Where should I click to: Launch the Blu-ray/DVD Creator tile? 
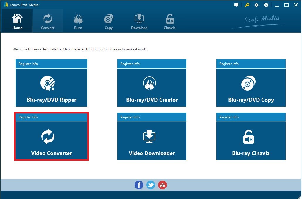tap(152, 88)
